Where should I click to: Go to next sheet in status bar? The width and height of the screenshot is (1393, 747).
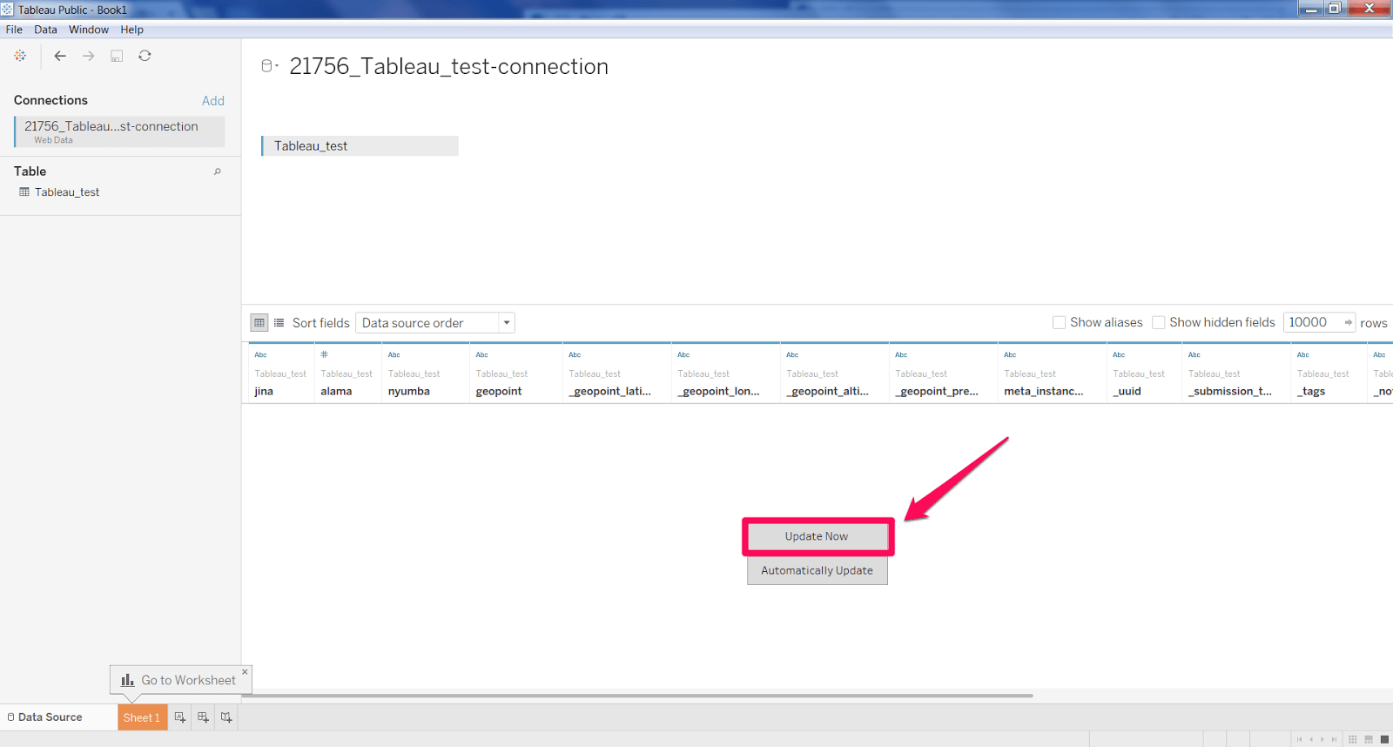1322,739
